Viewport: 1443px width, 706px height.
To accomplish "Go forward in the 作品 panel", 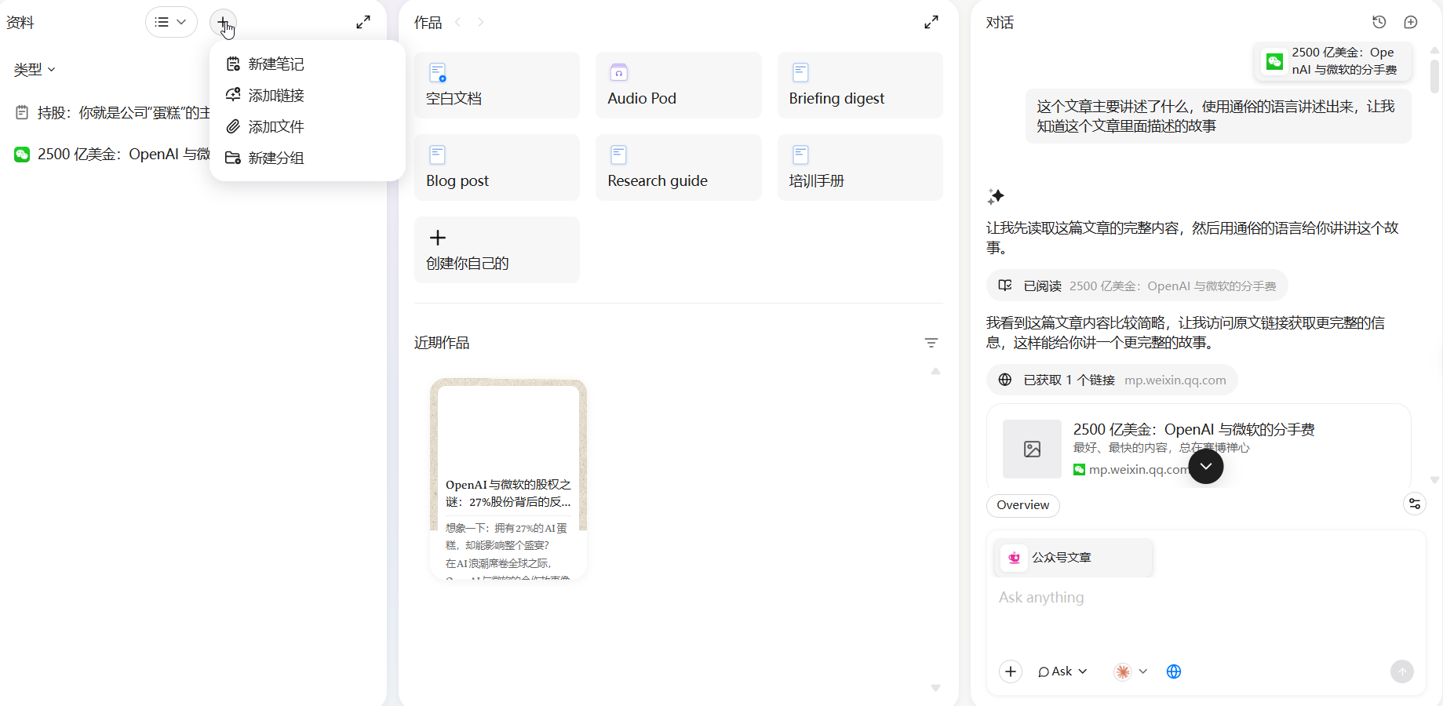I will coord(480,22).
